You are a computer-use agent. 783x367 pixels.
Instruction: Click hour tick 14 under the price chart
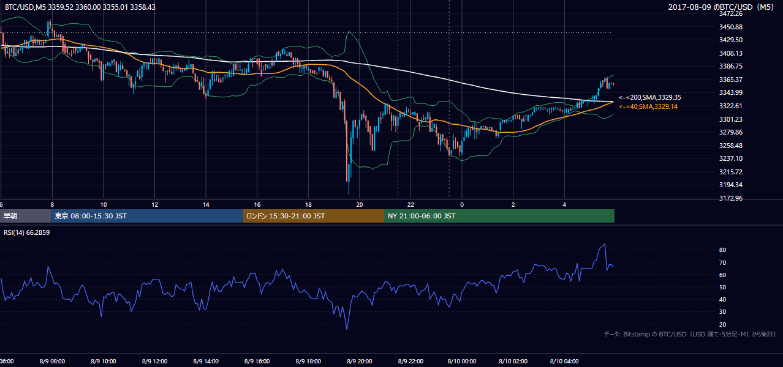206,205
